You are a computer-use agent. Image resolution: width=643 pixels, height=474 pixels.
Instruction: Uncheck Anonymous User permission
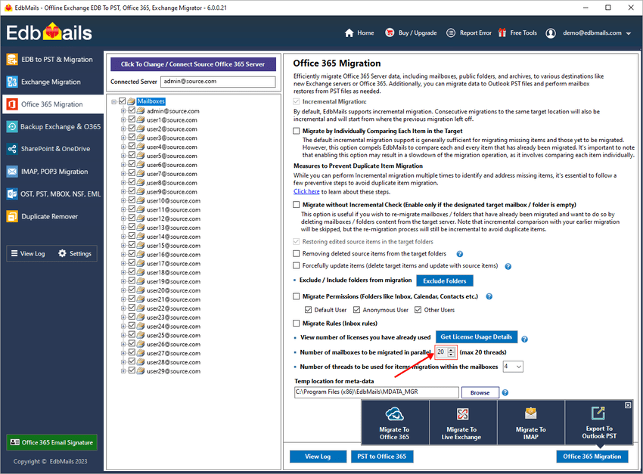tap(357, 310)
